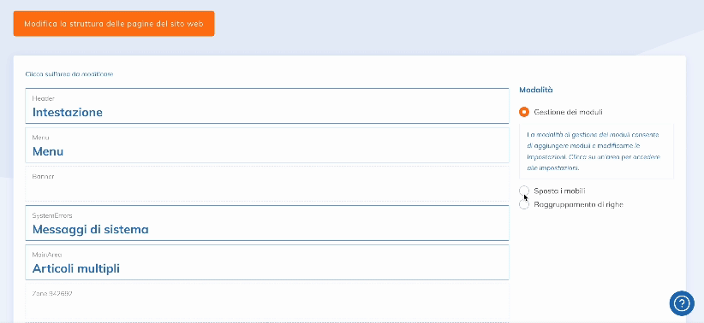
Task: Click the empty Zona 942692 area
Action: (267, 301)
